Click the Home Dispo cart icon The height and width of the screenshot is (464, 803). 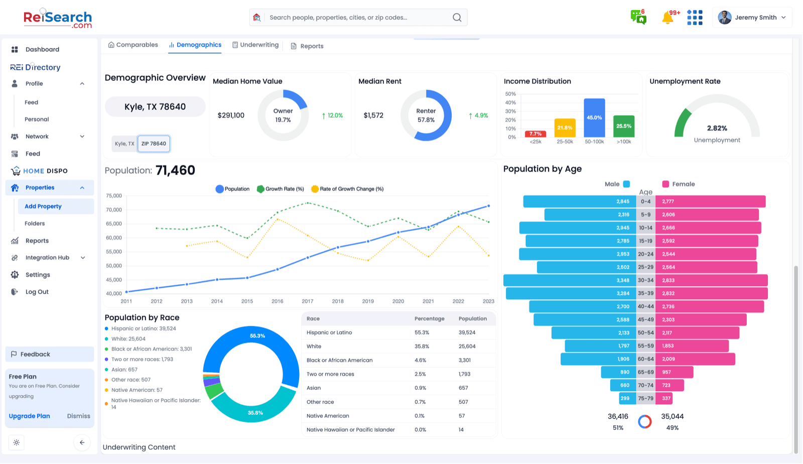click(16, 171)
